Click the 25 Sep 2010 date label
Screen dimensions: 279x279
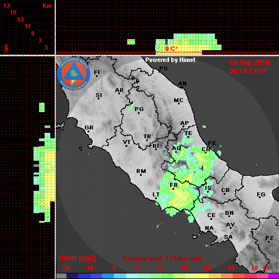pyautogui.click(x=249, y=62)
